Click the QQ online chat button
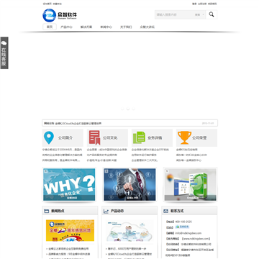 [182, 227]
